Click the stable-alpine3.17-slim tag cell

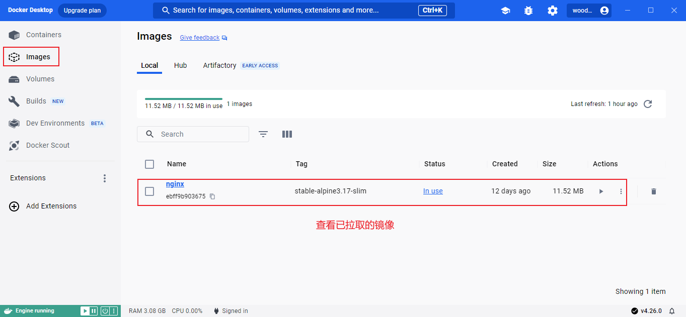point(331,191)
